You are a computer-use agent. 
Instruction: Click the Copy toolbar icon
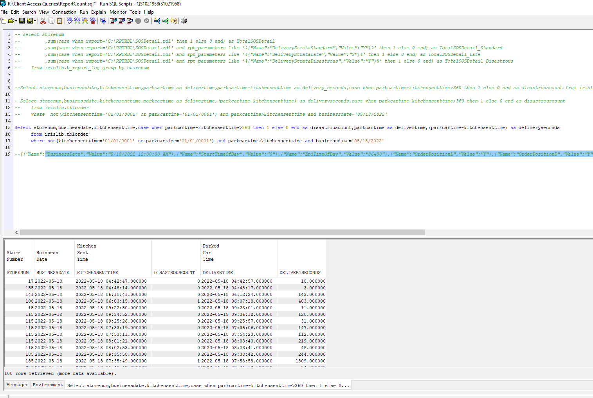click(x=51, y=21)
